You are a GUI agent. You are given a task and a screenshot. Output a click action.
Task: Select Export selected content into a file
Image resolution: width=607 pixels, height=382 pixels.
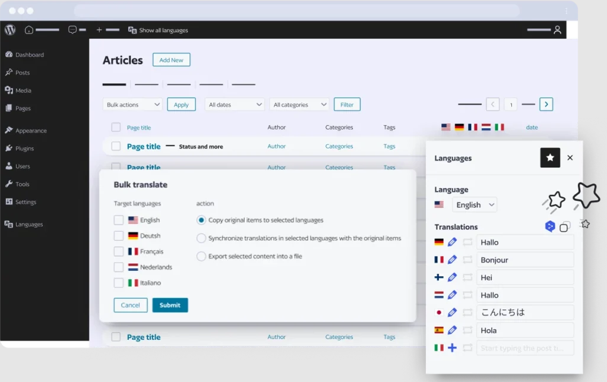point(201,257)
